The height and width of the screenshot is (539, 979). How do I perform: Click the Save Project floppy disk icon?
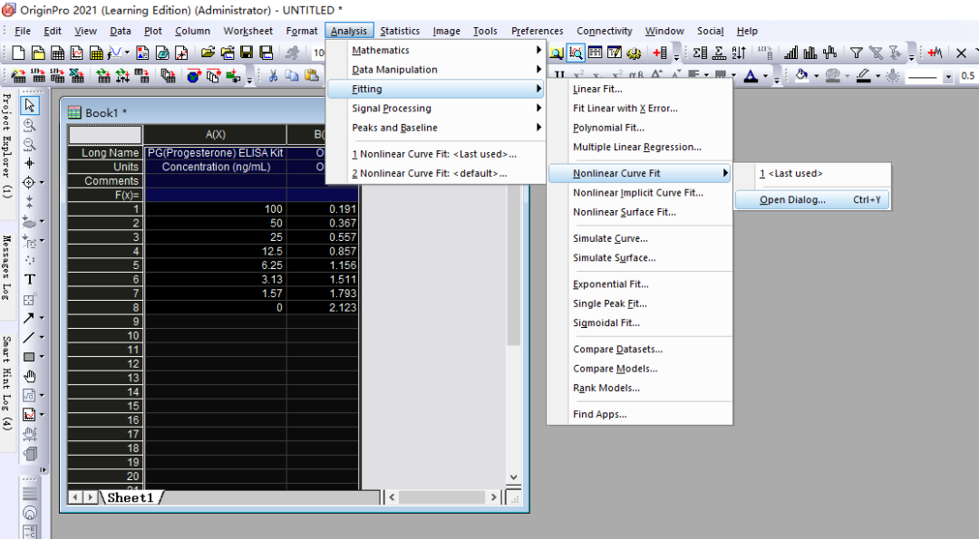[x=247, y=53]
